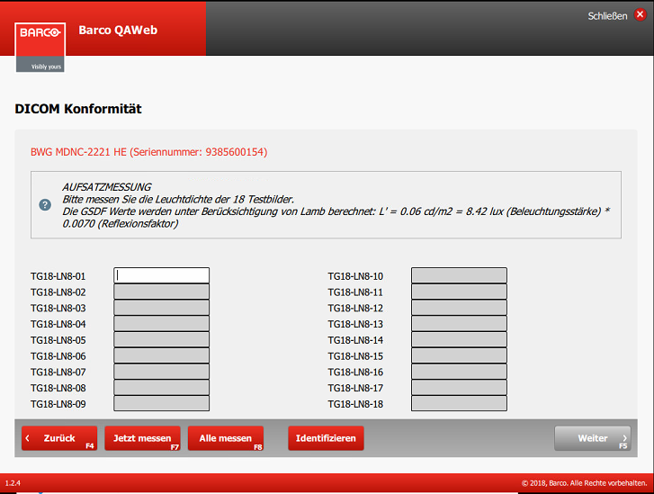Click the Identifizieren button
This screenshot has width=654, height=494.
pyautogui.click(x=326, y=438)
